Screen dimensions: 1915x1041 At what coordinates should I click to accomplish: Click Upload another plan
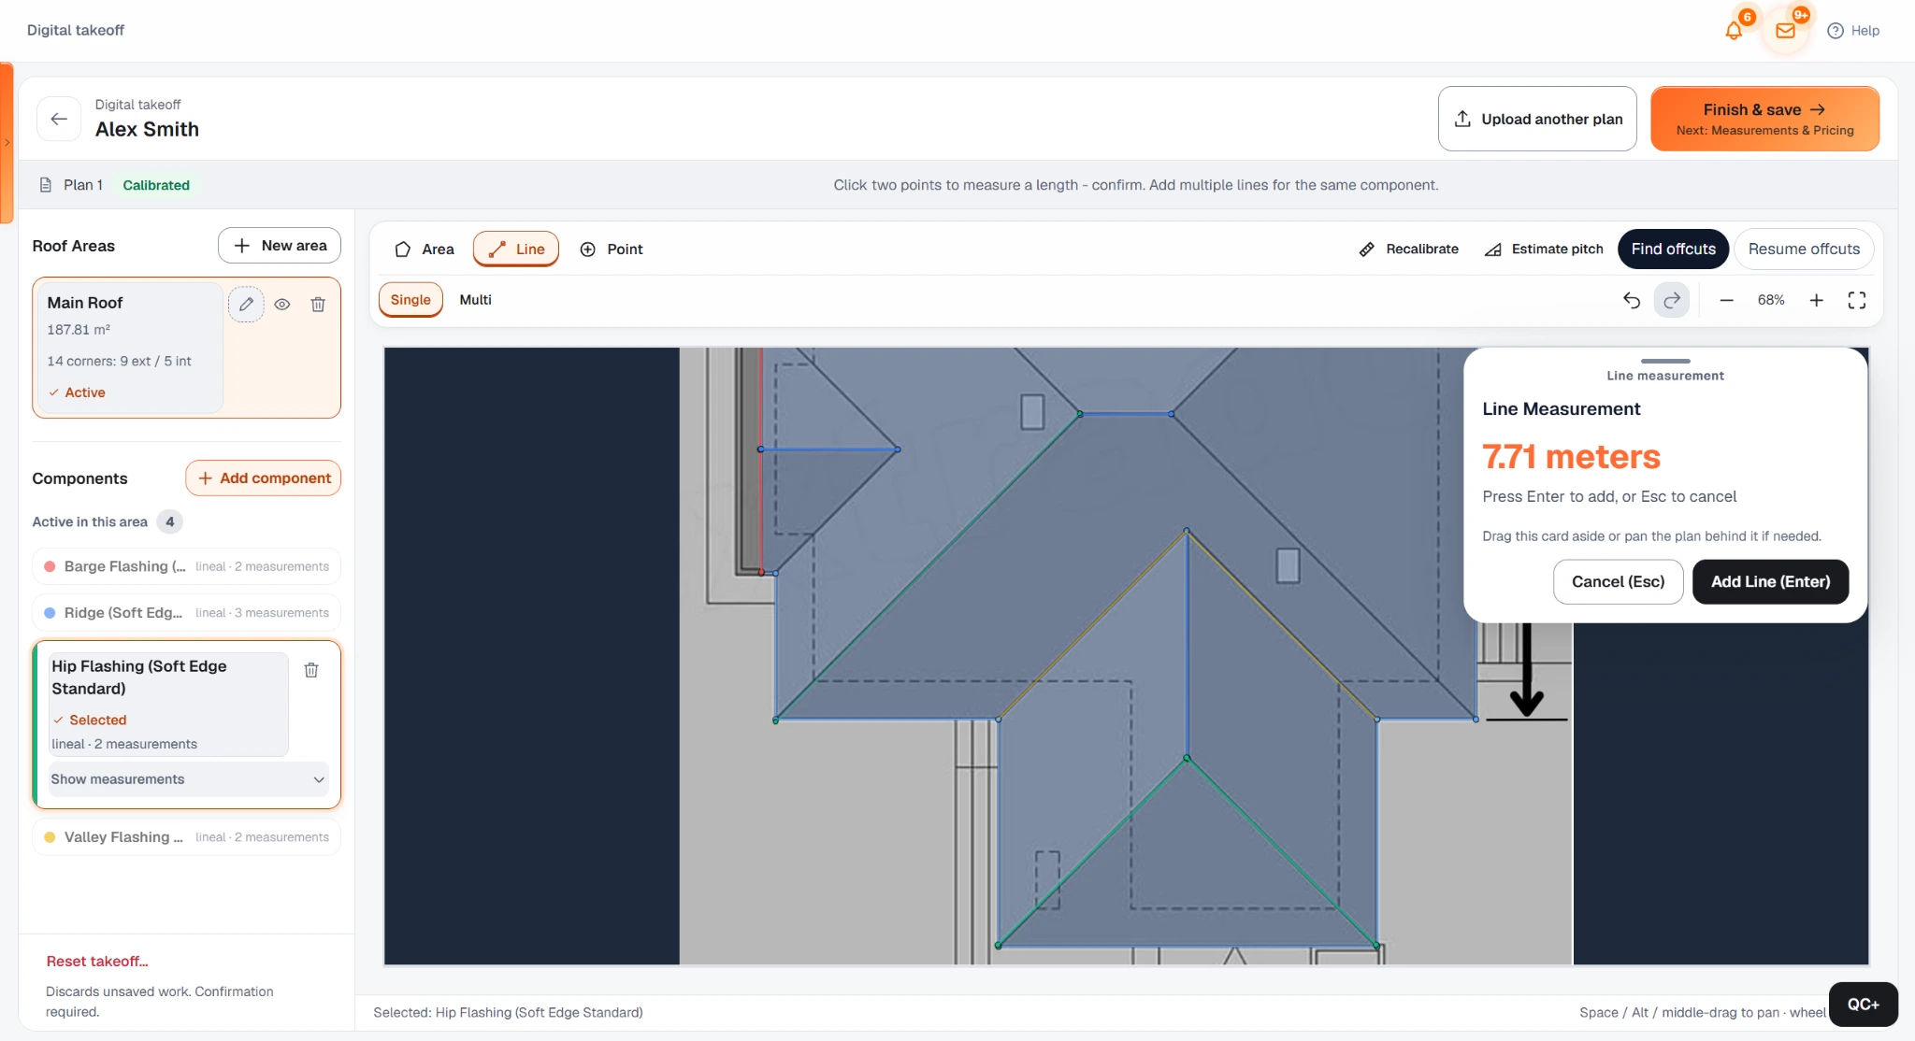coord(1537,119)
